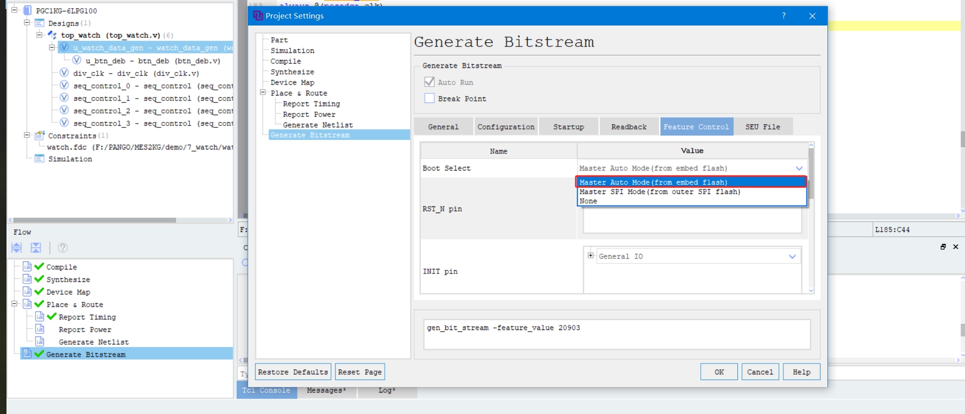The image size is (965, 414).
Task: Click the report icon beside Report Power in Flow
Action: tap(40, 329)
